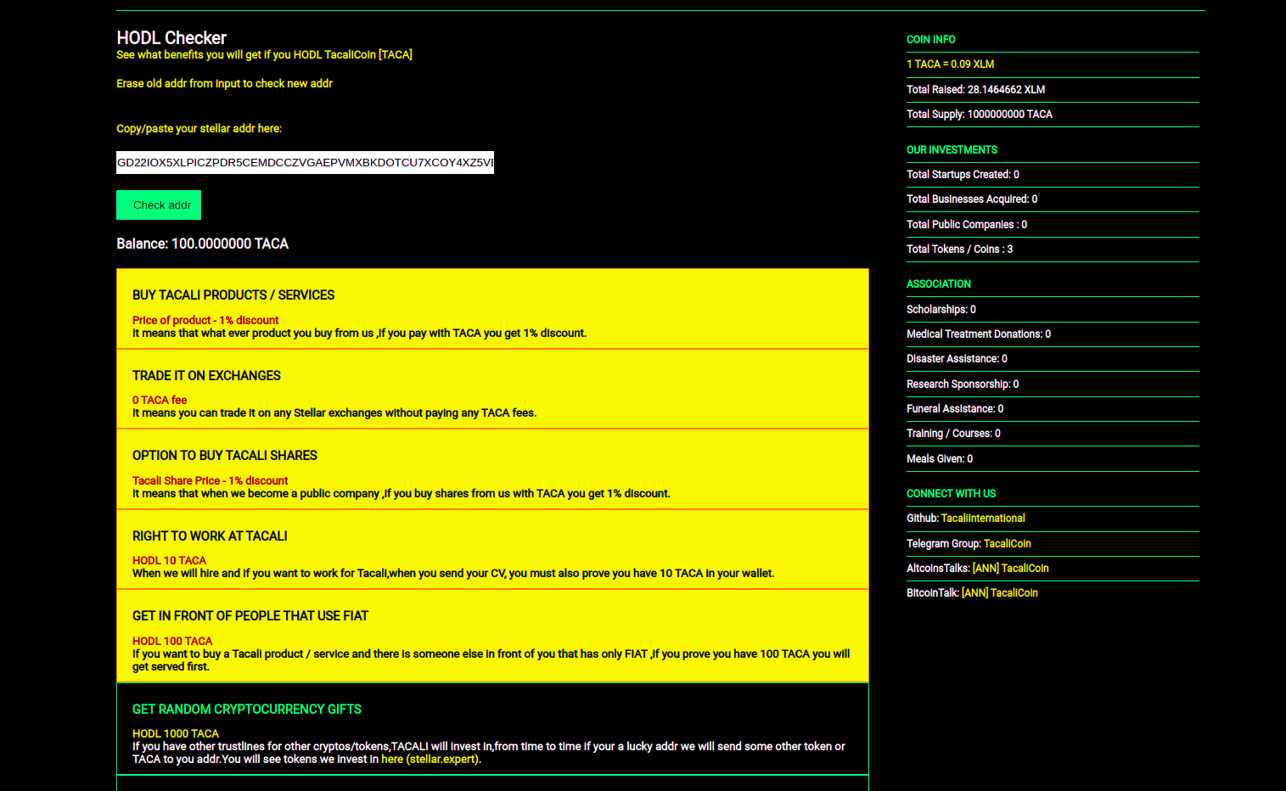This screenshot has height=791, width=1286.
Task: Click the stellar address input field
Action: coord(305,162)
